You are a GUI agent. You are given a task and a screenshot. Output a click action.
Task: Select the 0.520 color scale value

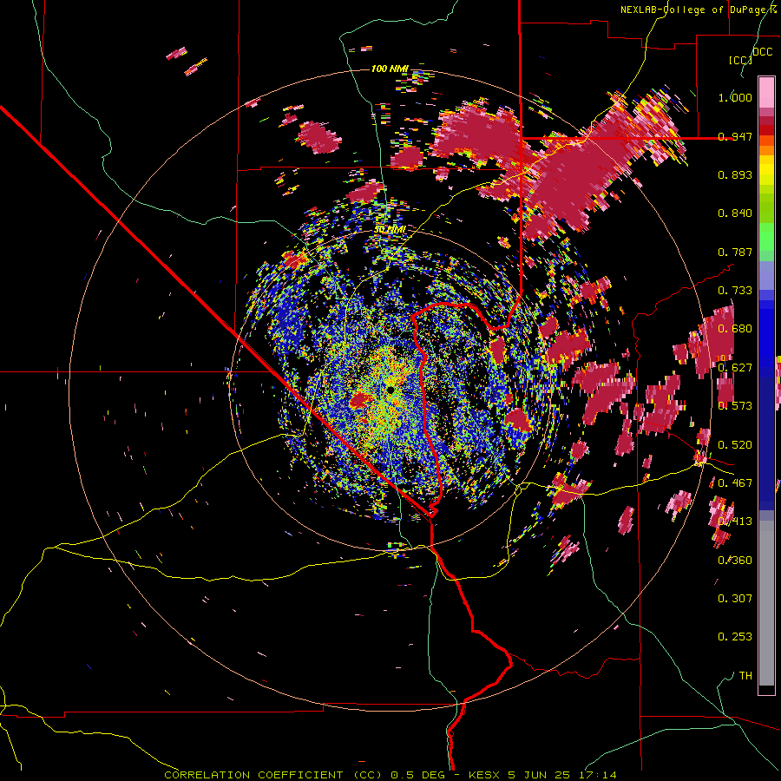(x=735, y=444)
